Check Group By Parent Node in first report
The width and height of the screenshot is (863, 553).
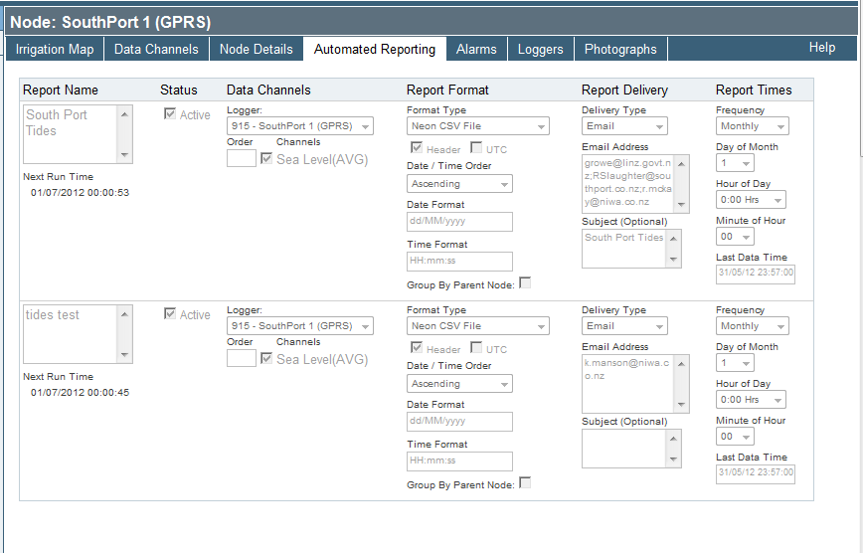pos(525,283)
